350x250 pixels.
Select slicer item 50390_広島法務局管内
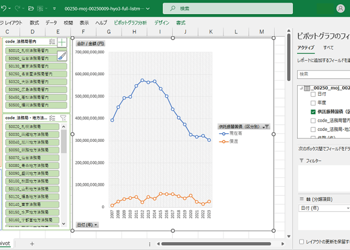36,89
